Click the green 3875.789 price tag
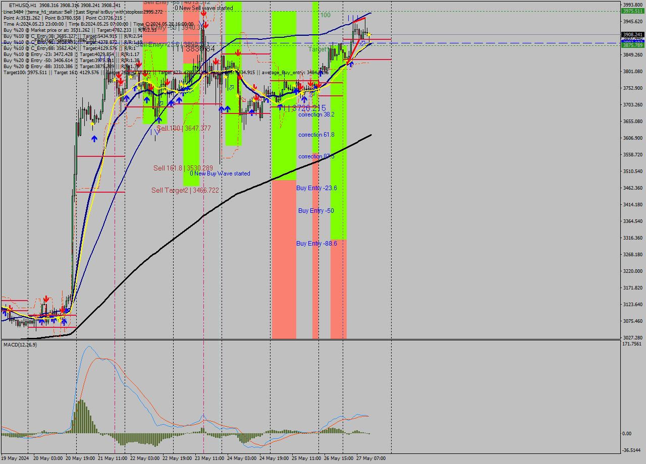The height and width of the screenshot is (464, 646). [632, 45]
